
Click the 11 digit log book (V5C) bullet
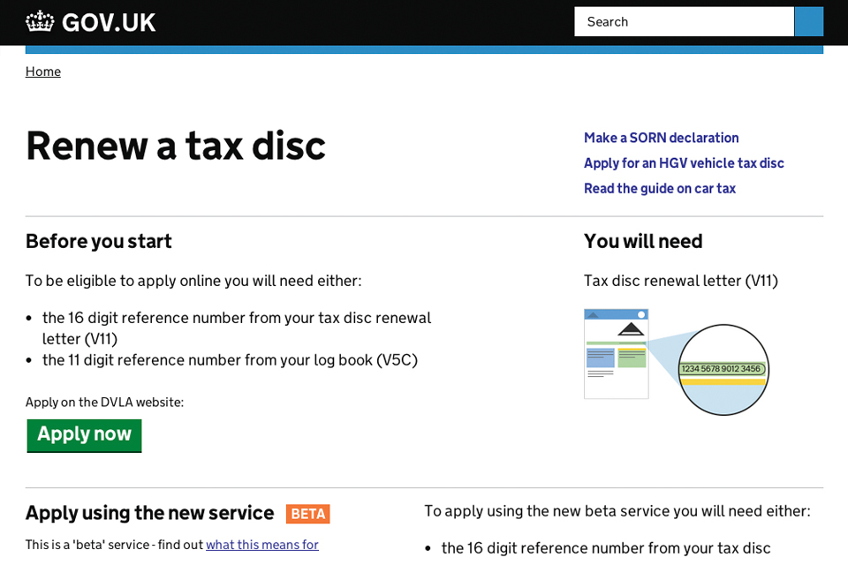pos(230,360)
